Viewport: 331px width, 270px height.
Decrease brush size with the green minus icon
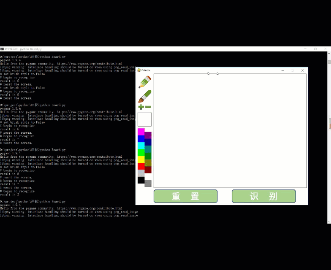coord(148,107)
